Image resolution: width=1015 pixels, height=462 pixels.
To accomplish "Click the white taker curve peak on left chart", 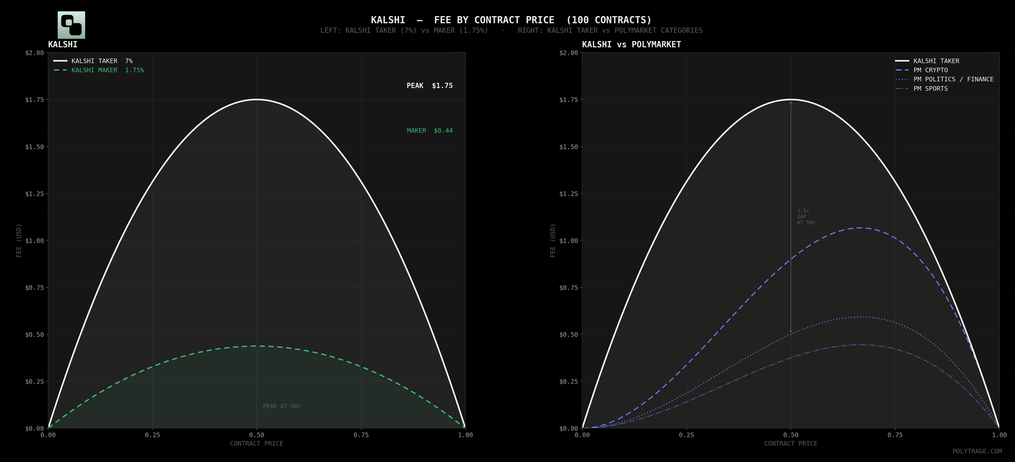I will 257,100.
